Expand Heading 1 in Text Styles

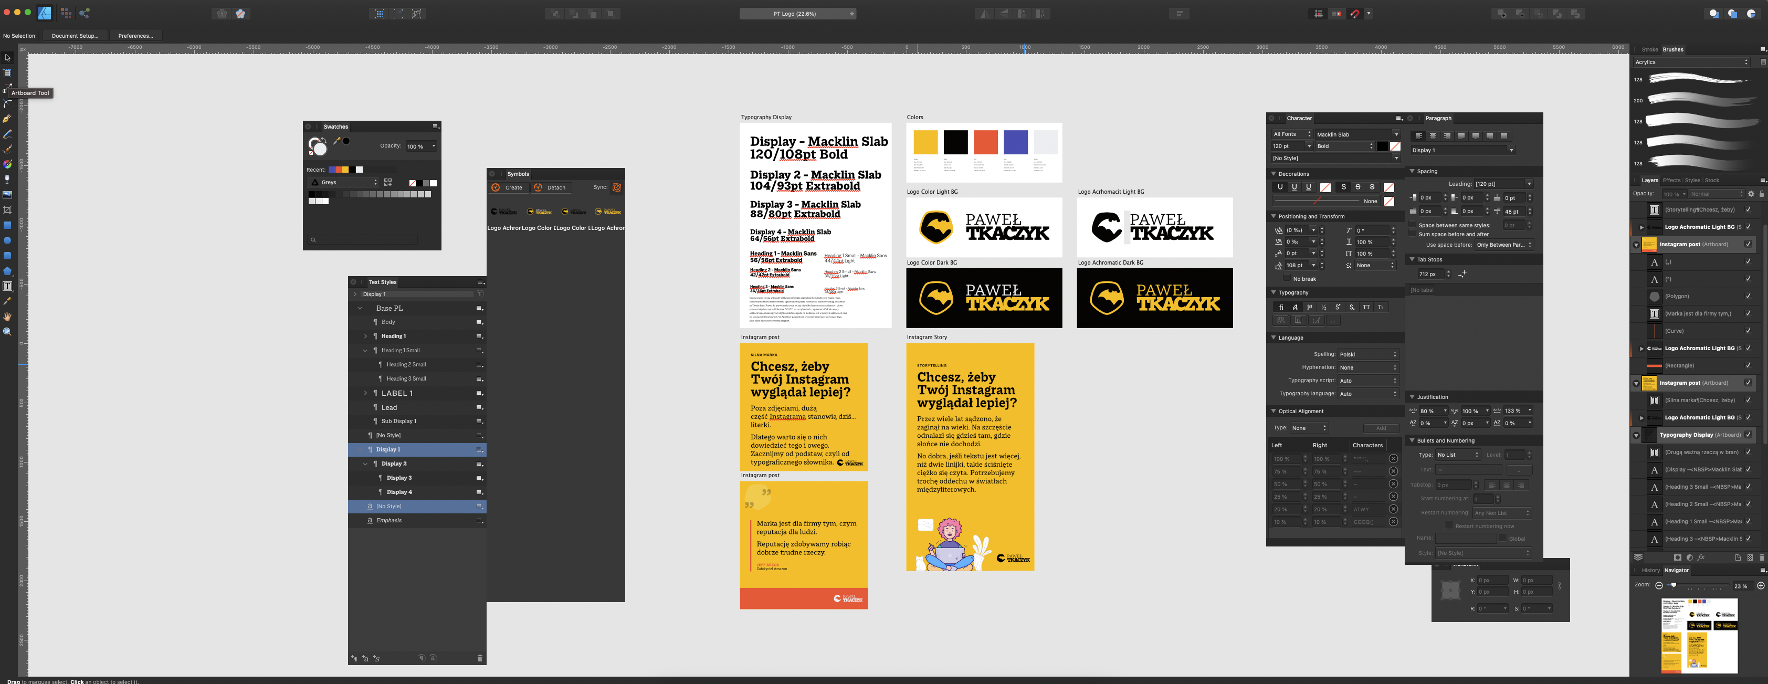365,336
